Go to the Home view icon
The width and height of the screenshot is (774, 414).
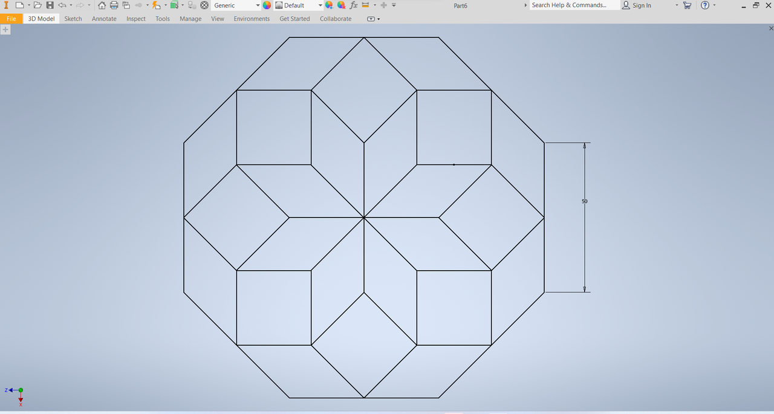(102, 5)
